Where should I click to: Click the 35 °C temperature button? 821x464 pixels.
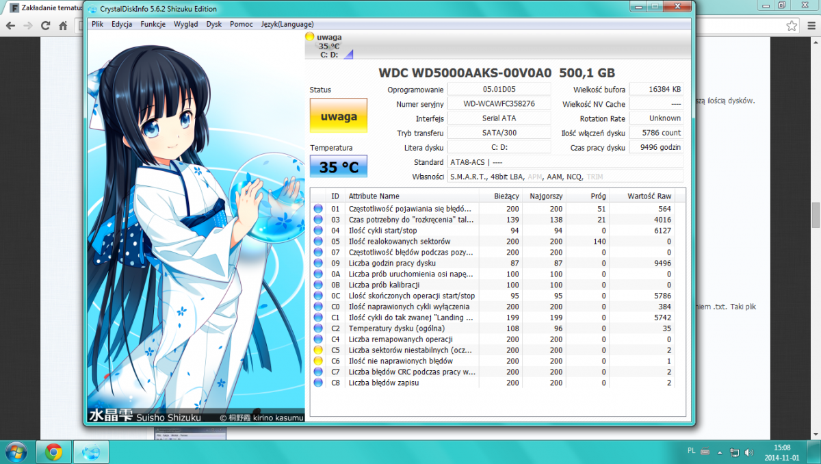[339, 166]
